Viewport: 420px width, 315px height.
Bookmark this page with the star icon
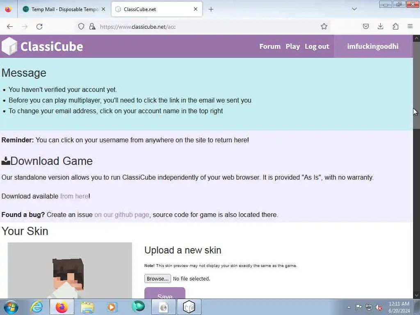point(324,26)
